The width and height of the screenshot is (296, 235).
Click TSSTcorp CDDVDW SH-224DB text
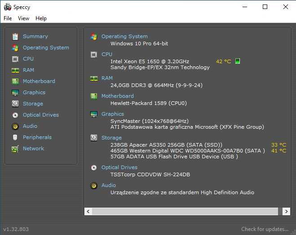pos(150,174)
